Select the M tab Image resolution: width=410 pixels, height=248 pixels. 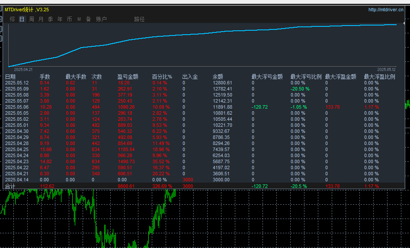(x=79, y=19)
